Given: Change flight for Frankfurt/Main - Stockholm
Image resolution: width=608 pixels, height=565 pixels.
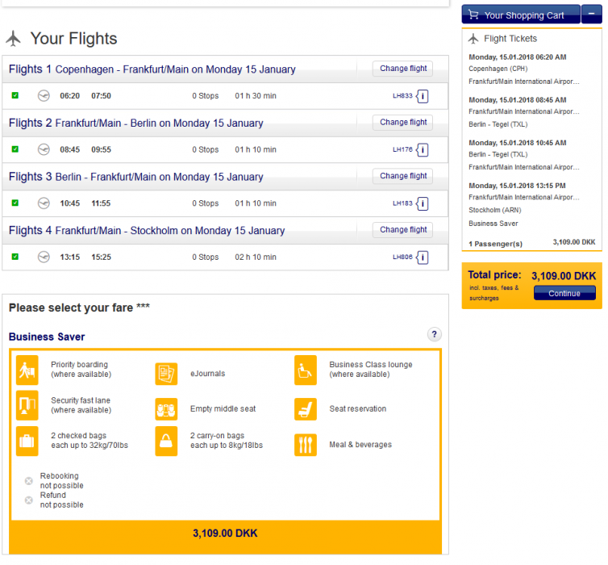Looking at the screenshot, I should click(403, 230).
